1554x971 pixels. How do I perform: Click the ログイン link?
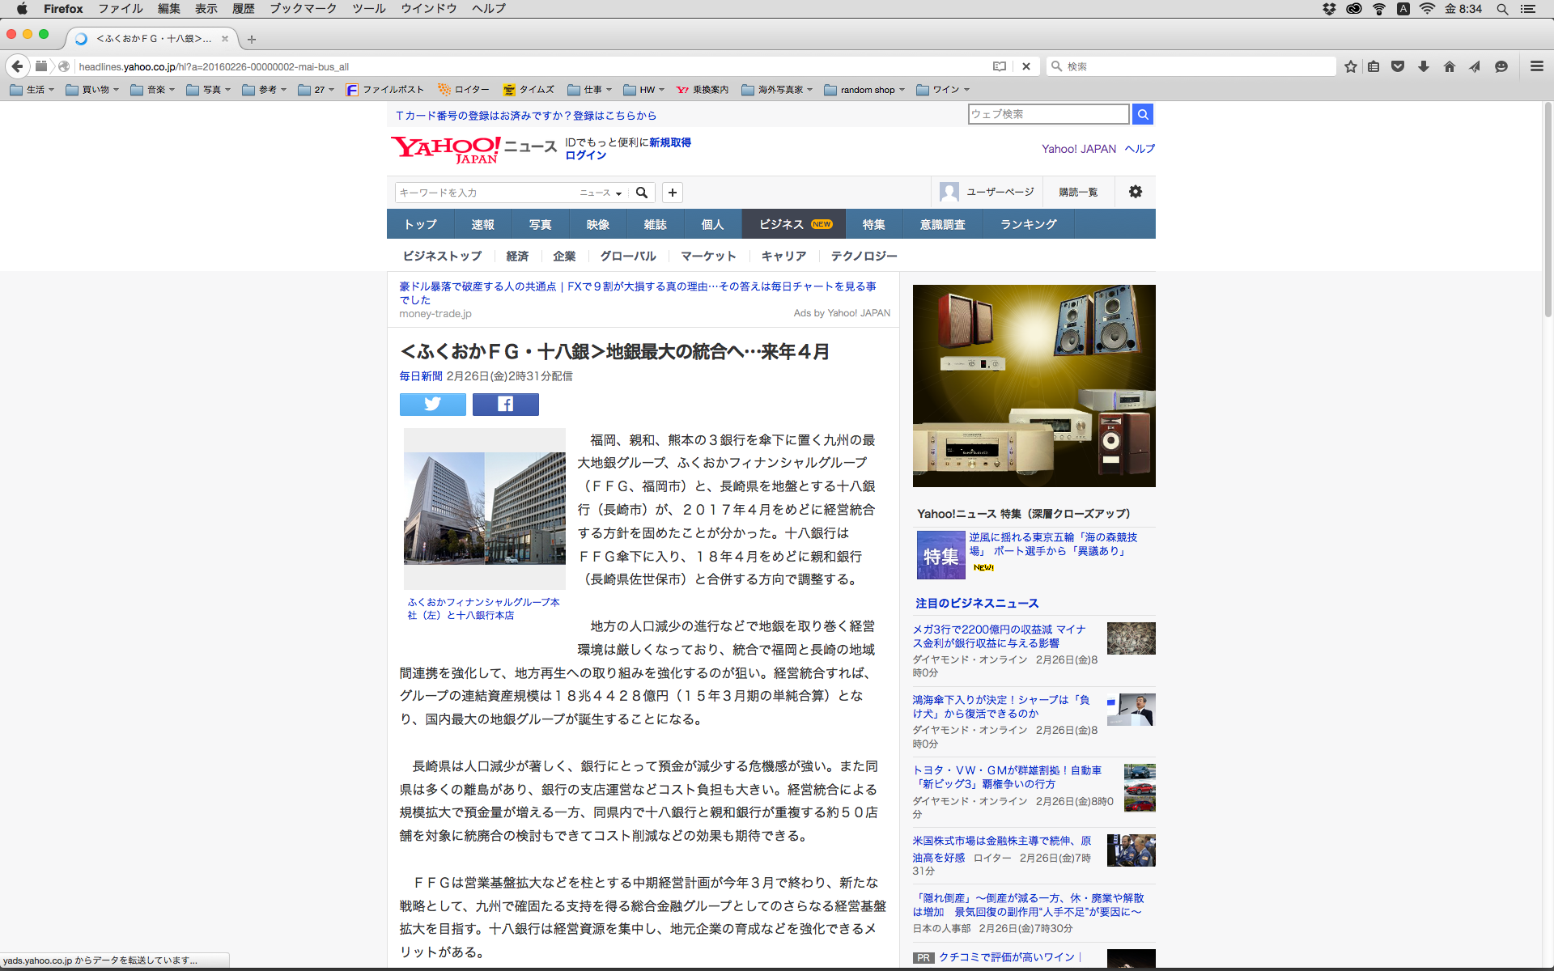pos(585,155)
